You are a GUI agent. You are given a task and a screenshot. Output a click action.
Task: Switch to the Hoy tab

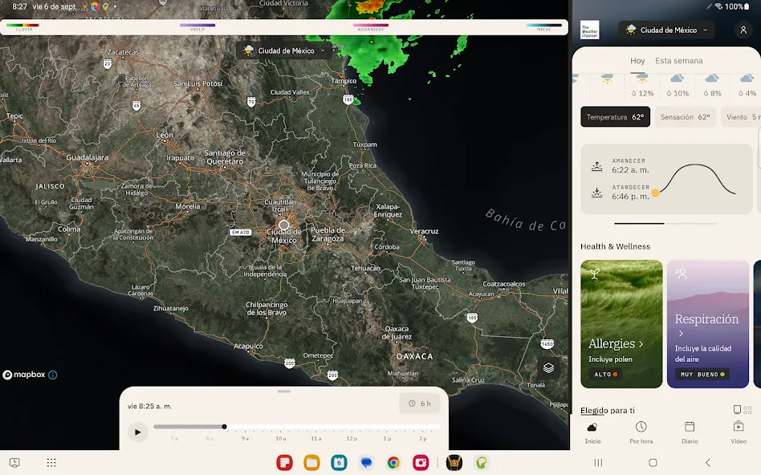click(x=637, y=61)
